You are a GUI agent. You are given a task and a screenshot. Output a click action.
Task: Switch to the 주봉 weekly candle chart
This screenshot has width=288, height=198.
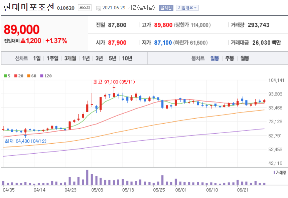[x=230, y=58]
